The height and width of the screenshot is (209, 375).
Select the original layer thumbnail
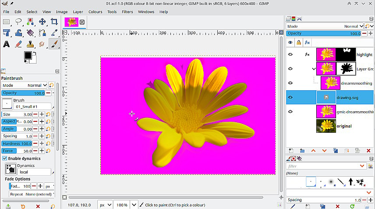(325, 126)
